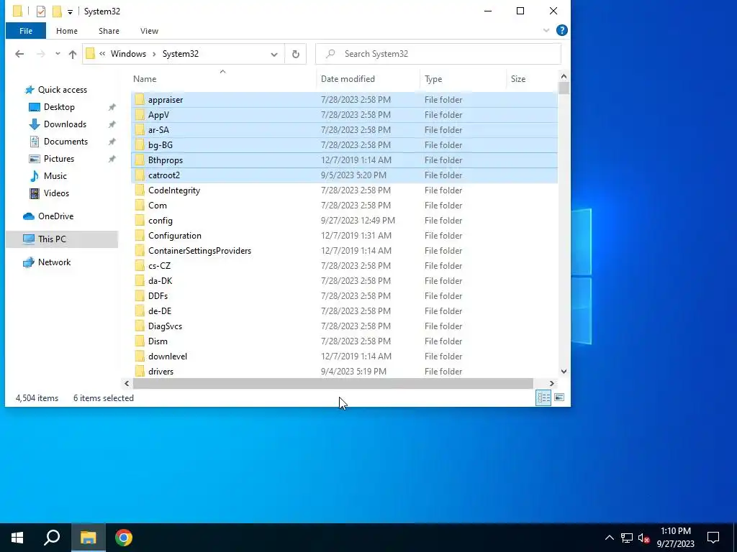Select the DDFs folder icon
The image size is (737, 552).
pos(140,295)
